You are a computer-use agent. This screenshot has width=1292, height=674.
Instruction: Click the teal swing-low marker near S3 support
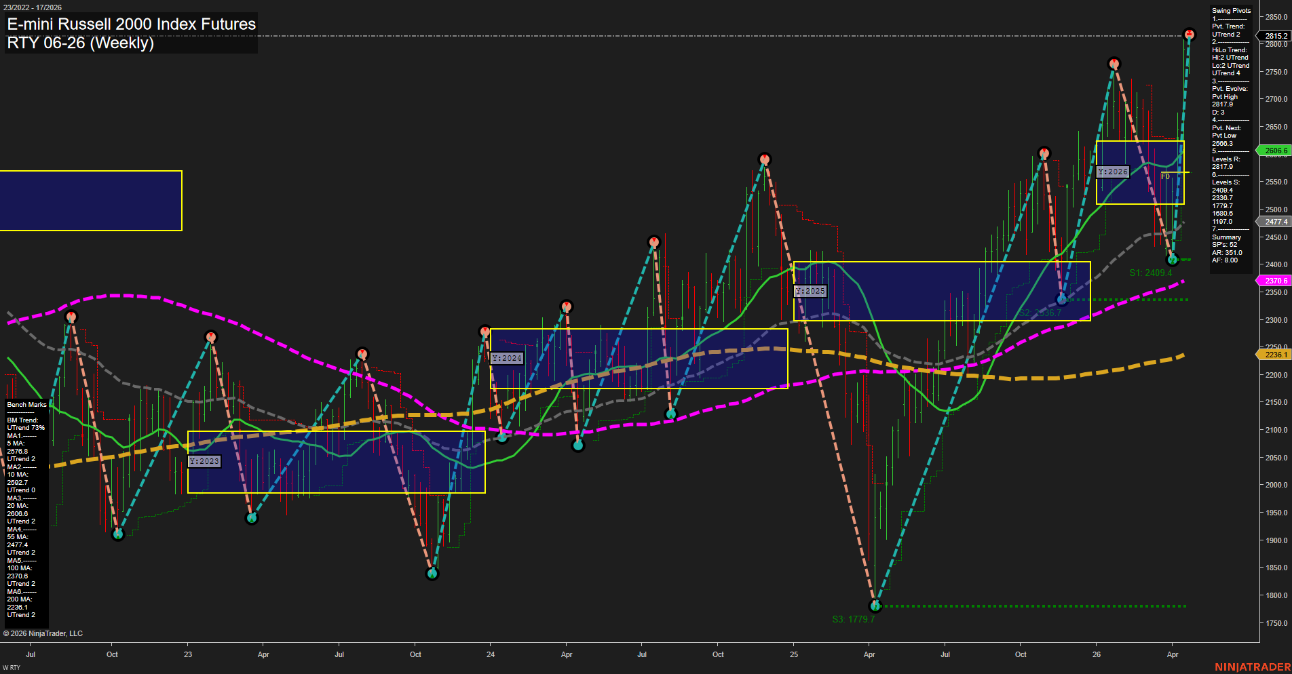875,606
